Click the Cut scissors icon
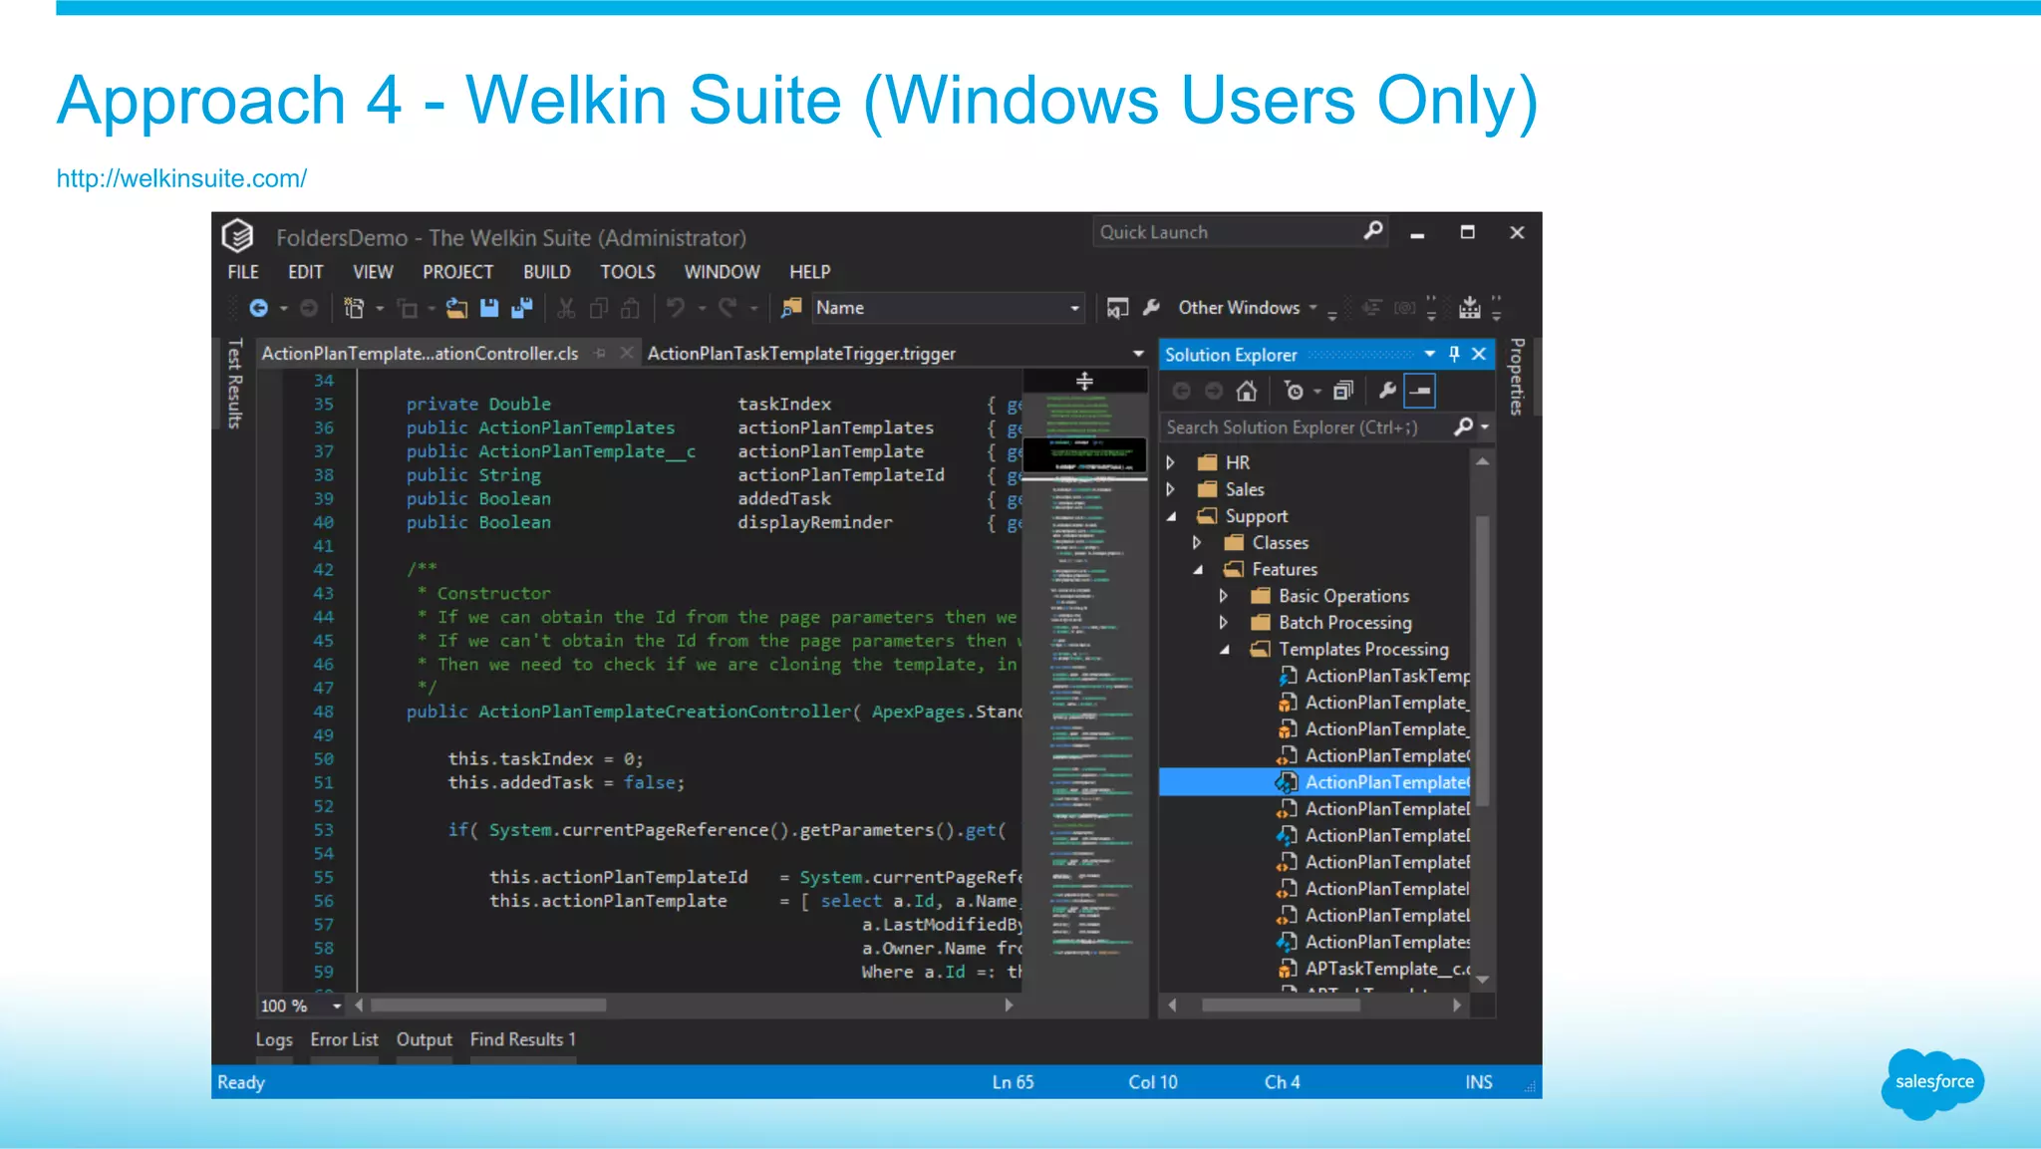 pyautogui.click(x=566, y=308)
